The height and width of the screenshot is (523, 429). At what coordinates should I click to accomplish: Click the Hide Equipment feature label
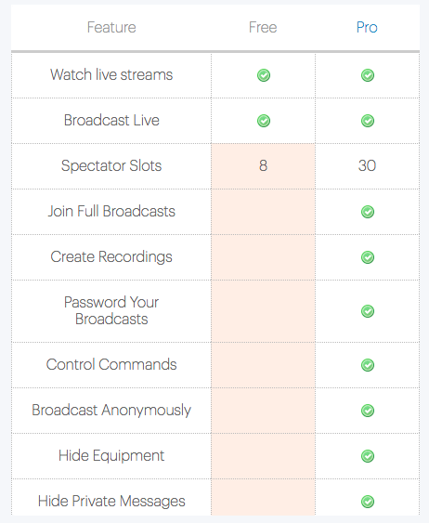111,455
